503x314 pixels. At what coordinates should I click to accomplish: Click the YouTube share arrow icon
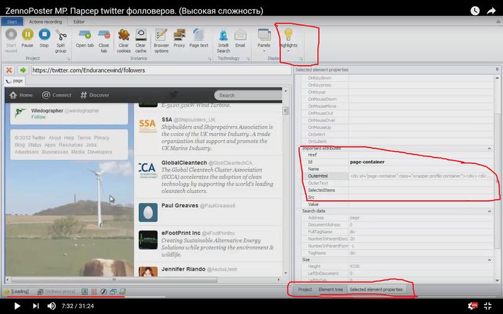(492, 11)
